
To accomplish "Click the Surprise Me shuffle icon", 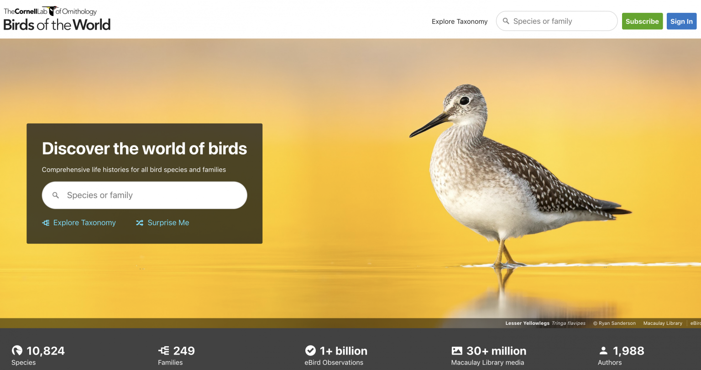I will click(140, 223).
